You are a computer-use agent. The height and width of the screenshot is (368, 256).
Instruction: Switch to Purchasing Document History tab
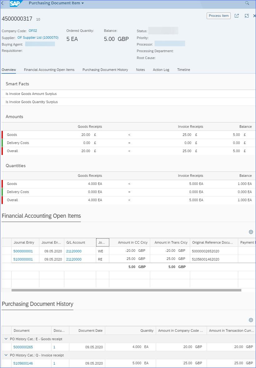coord(105,70)
